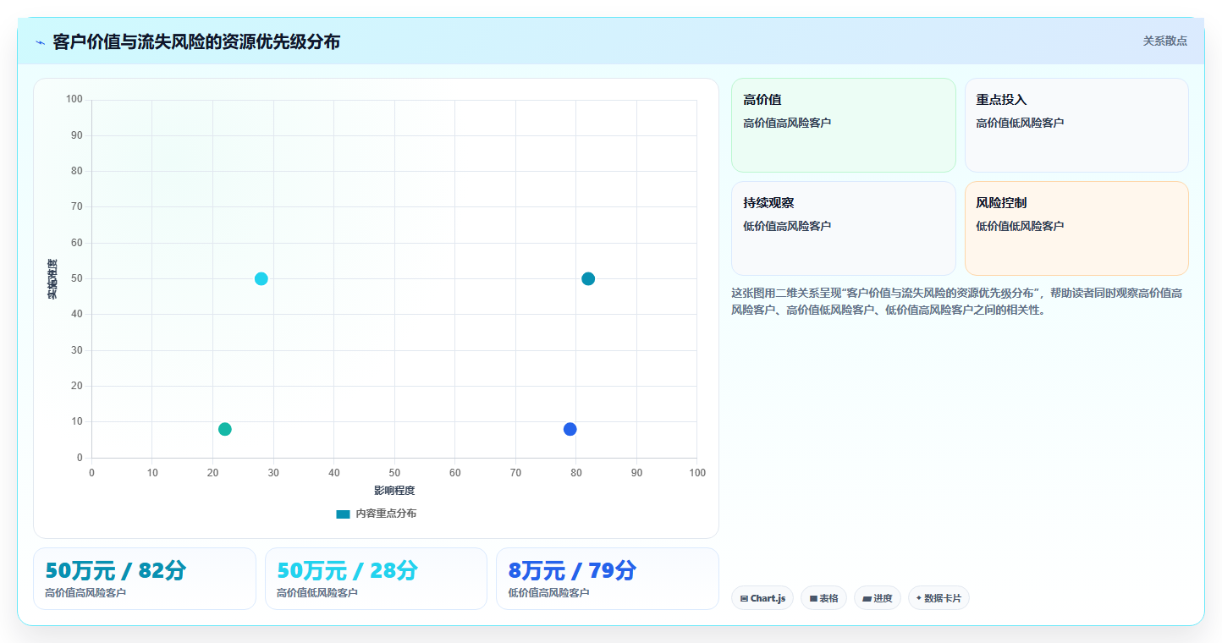Viewport: 1222px width, 643px height.
Task: Click the table icon in the 表格 chip
Action: (x=813, y=598)
